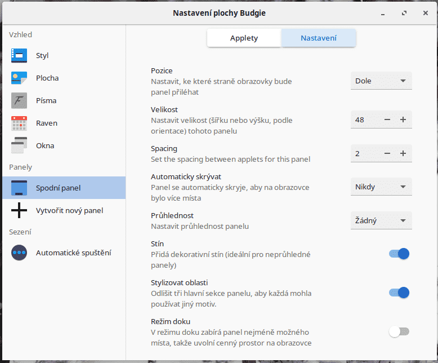Disable the Stín shadow switch

point(399,254)
